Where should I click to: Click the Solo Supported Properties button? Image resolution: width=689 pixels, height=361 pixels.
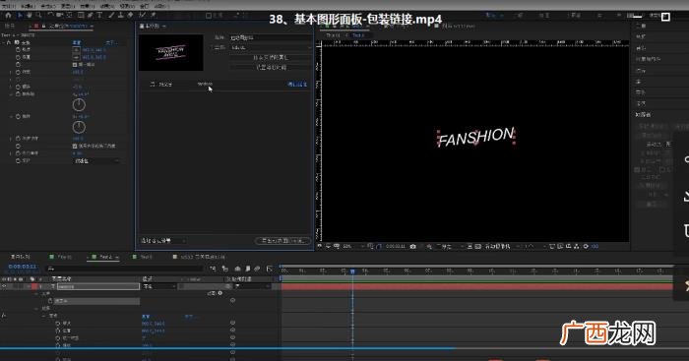pyautogui.click(x=270, y=57)
